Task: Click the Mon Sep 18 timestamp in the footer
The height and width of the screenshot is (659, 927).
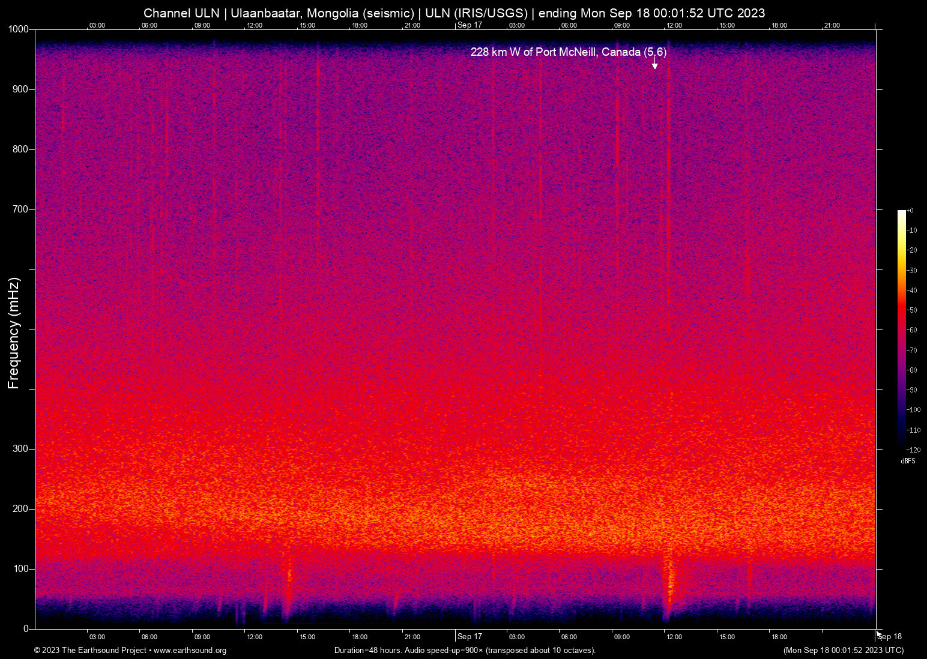Action: pyautogui.click(x=843, y=651)
